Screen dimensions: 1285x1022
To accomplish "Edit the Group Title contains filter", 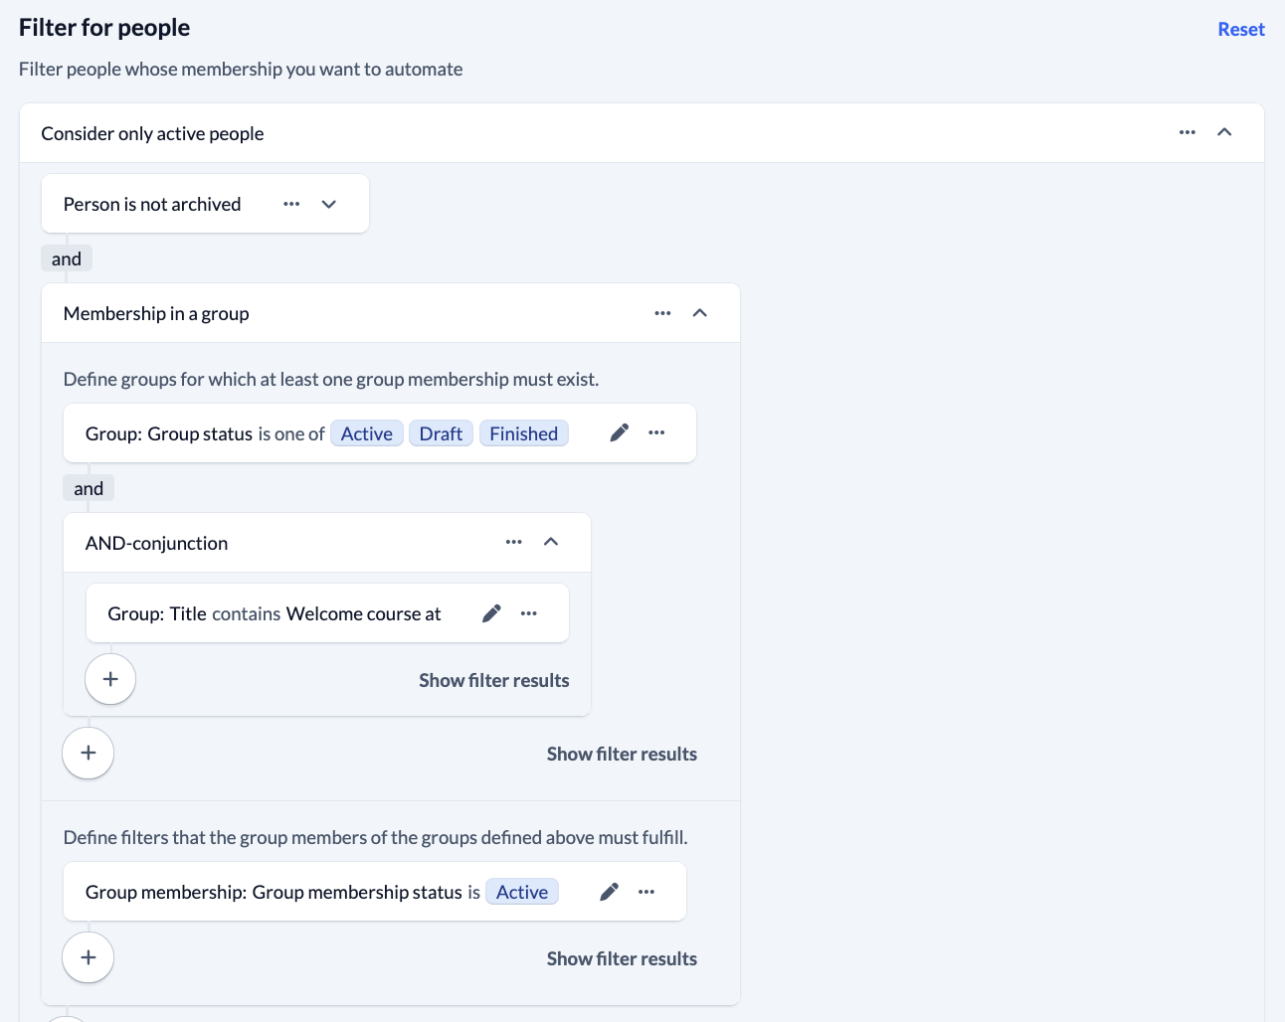I will (491, 613).
